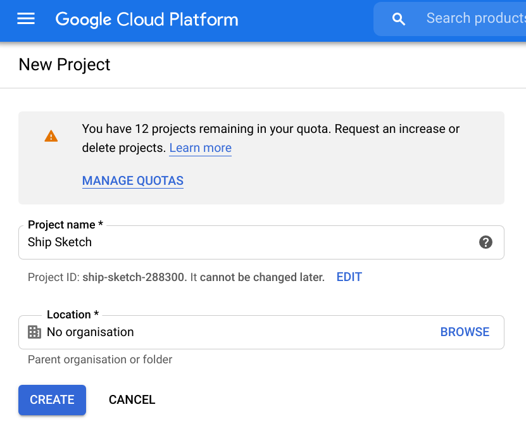Browse for a parent organisation
This screenshot has width=526, height=438.
[x=465, y=332]
